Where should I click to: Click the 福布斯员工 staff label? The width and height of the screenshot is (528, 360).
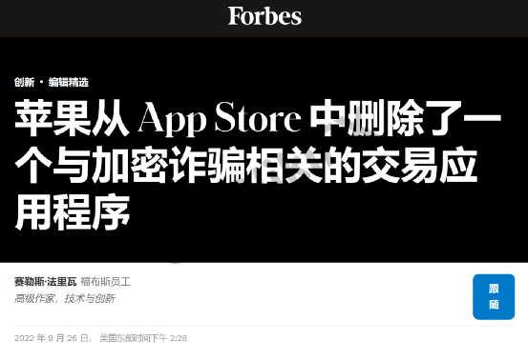[x=105, y=281]
